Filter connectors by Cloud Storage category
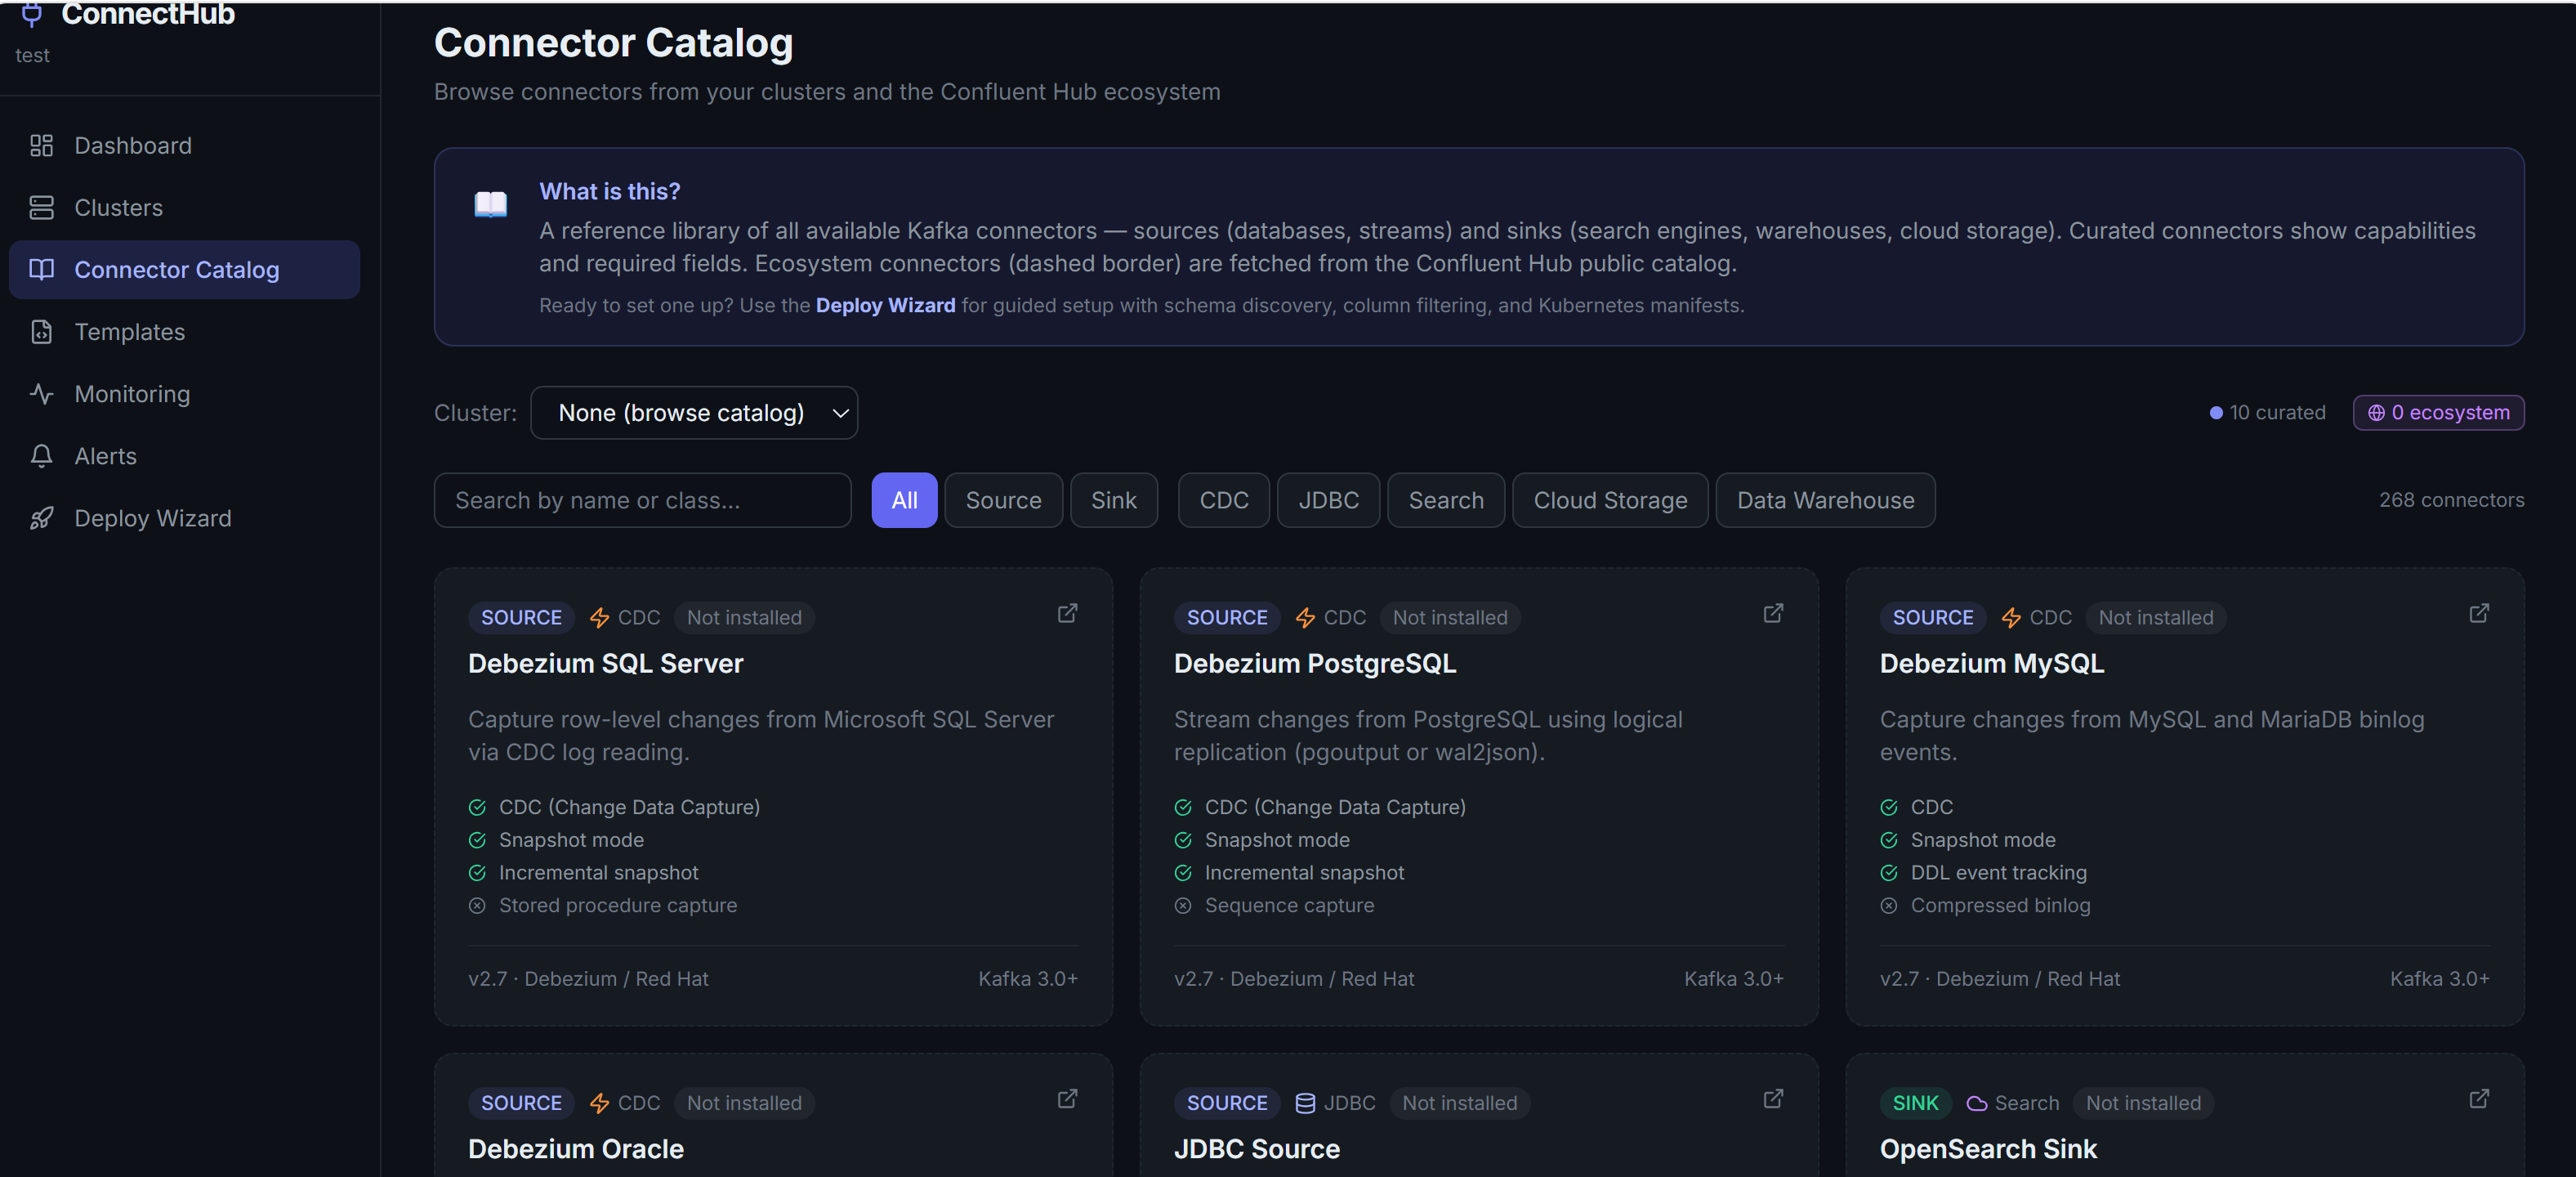 pyautogui.click(x=1610, y=499)
